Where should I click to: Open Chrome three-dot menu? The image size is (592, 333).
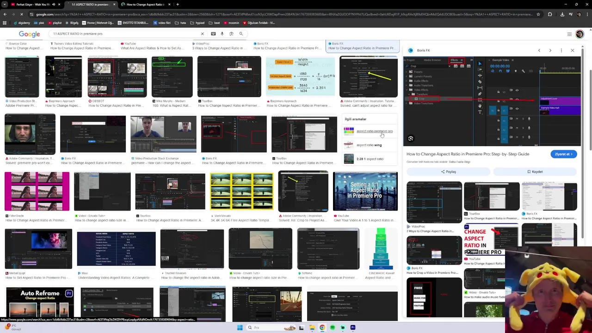pos(587,14)
